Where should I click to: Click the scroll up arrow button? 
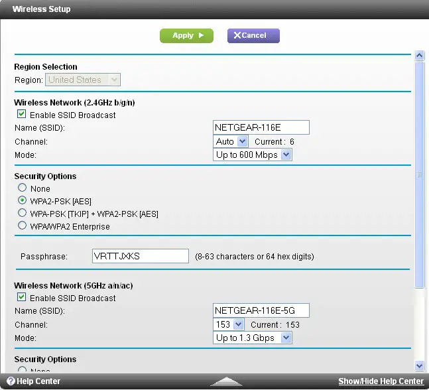click(419, 56)
